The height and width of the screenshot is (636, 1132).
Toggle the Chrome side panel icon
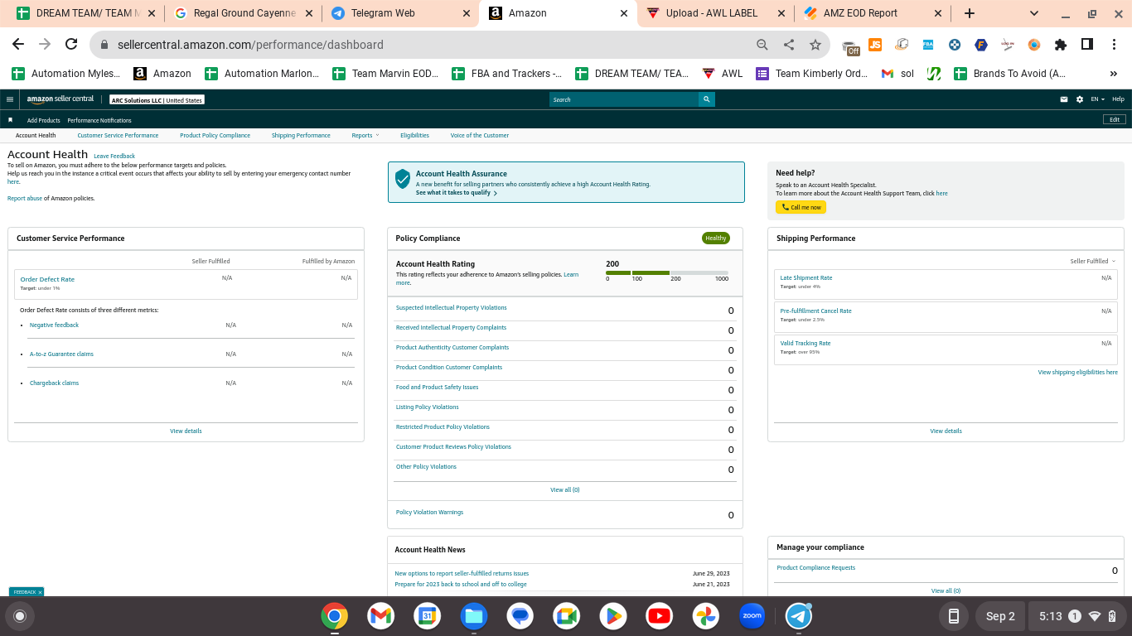tap(1087, 45)
